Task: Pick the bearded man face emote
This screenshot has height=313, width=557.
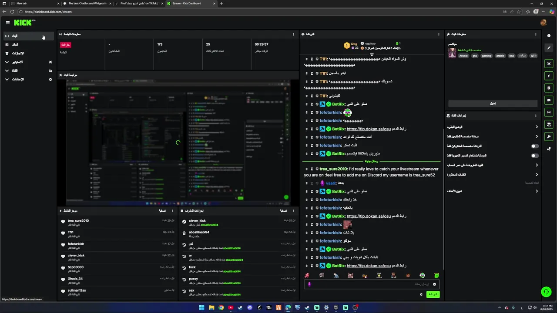Action: (x=393, y=275)
